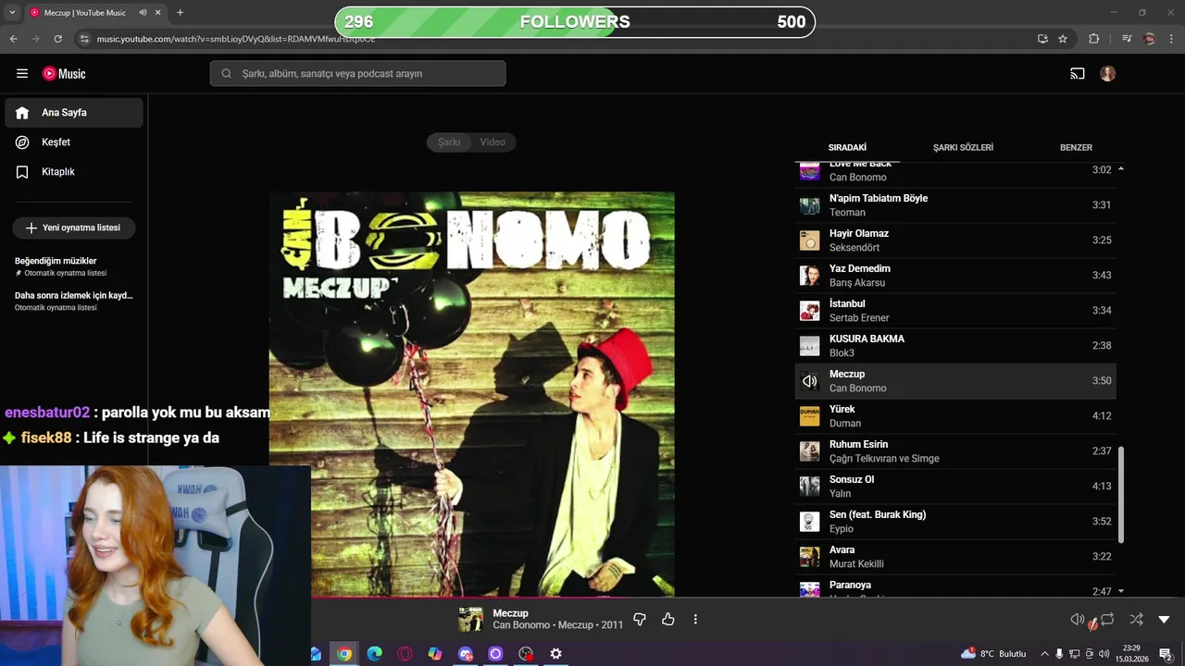This screenshot has width=1185, height=666.
Task: Open Microsoft Edge from the taskbar
Action: point(374,654)
